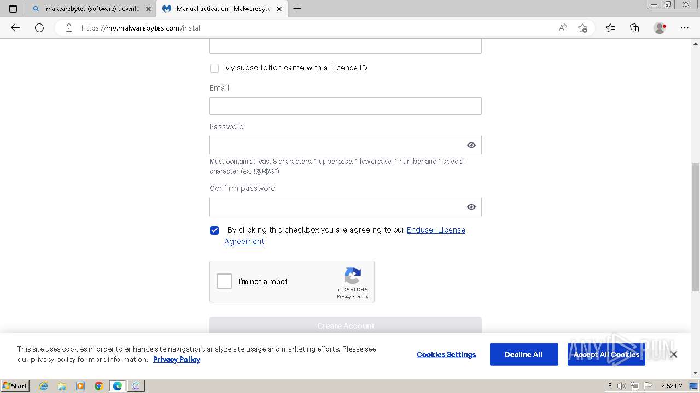Check the I'm not a robot box
700x393 pixels.
click(224, 281)
